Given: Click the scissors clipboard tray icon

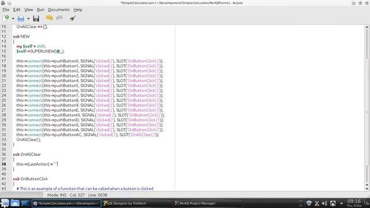Looking at the screenshot, I should click(317, 203).
